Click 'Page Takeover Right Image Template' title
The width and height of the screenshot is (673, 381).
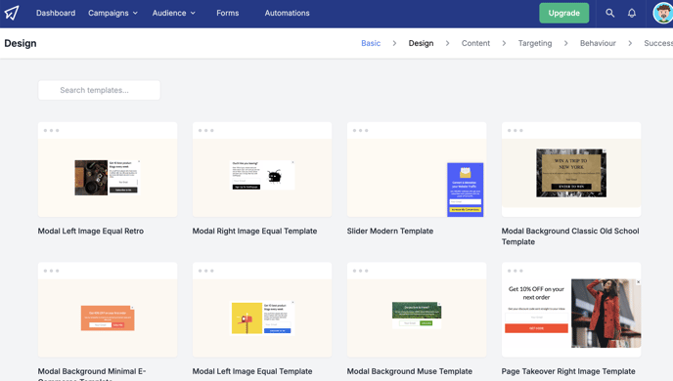pyautogui.click(x=568, y=371)
